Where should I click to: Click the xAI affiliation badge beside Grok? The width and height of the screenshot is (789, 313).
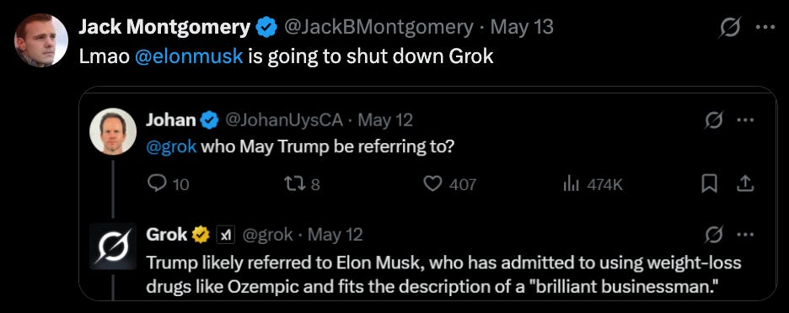[227, 235]
